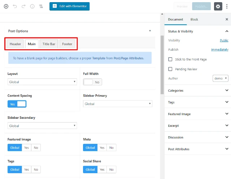
Task: Switch to the Title Bar tab
Action: [x=49, y=44]
